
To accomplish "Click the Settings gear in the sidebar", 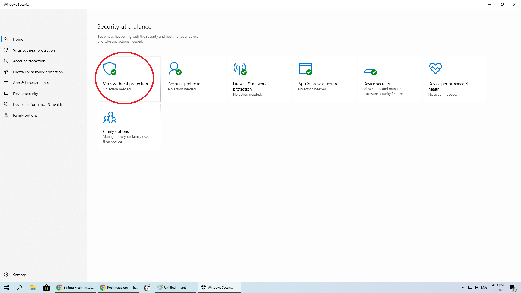I will tap(6, 275).
